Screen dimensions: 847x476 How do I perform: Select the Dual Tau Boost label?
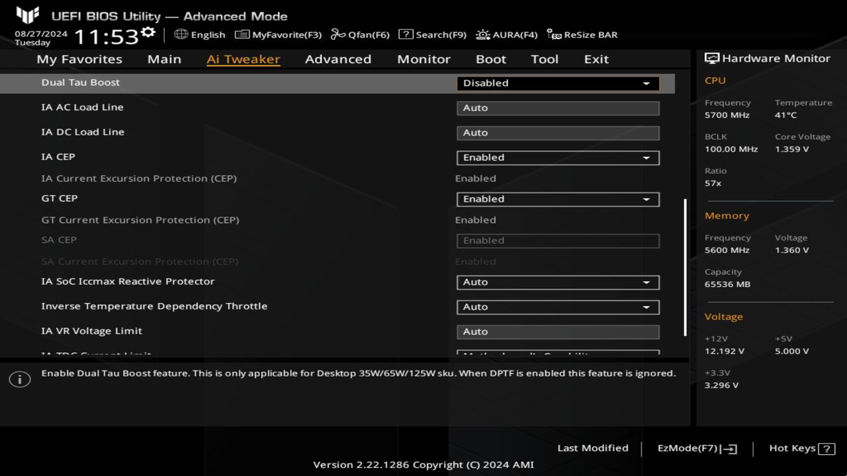point(81,83)
